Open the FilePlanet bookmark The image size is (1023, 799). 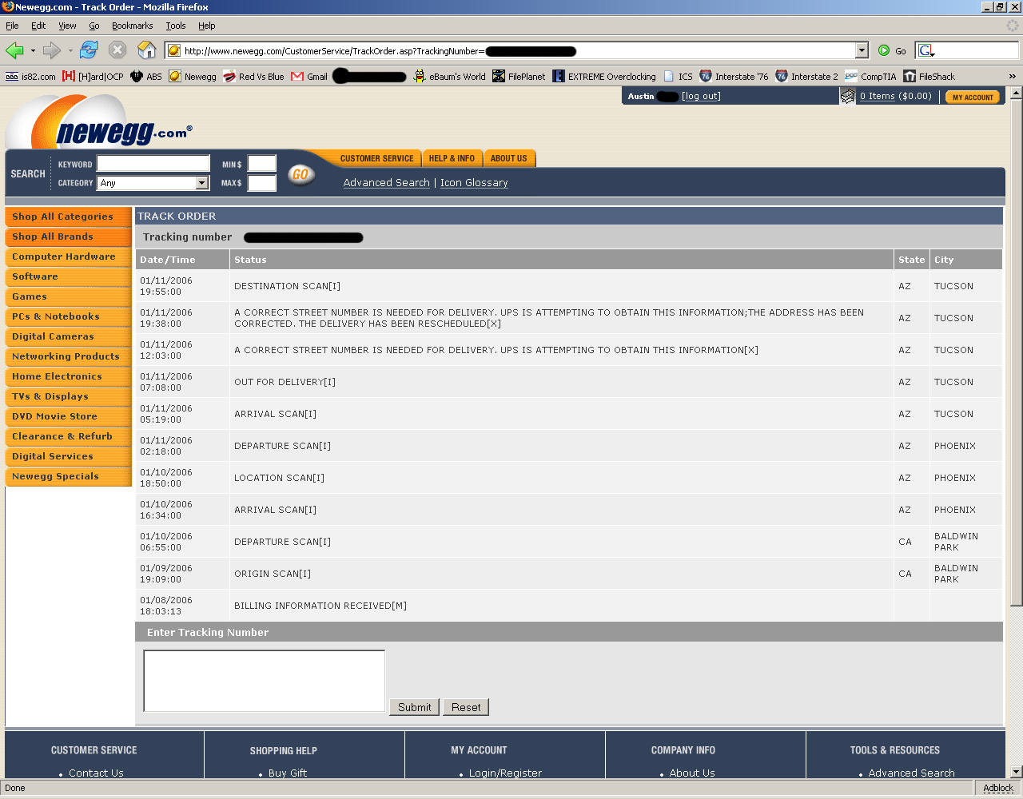[519, 77]
